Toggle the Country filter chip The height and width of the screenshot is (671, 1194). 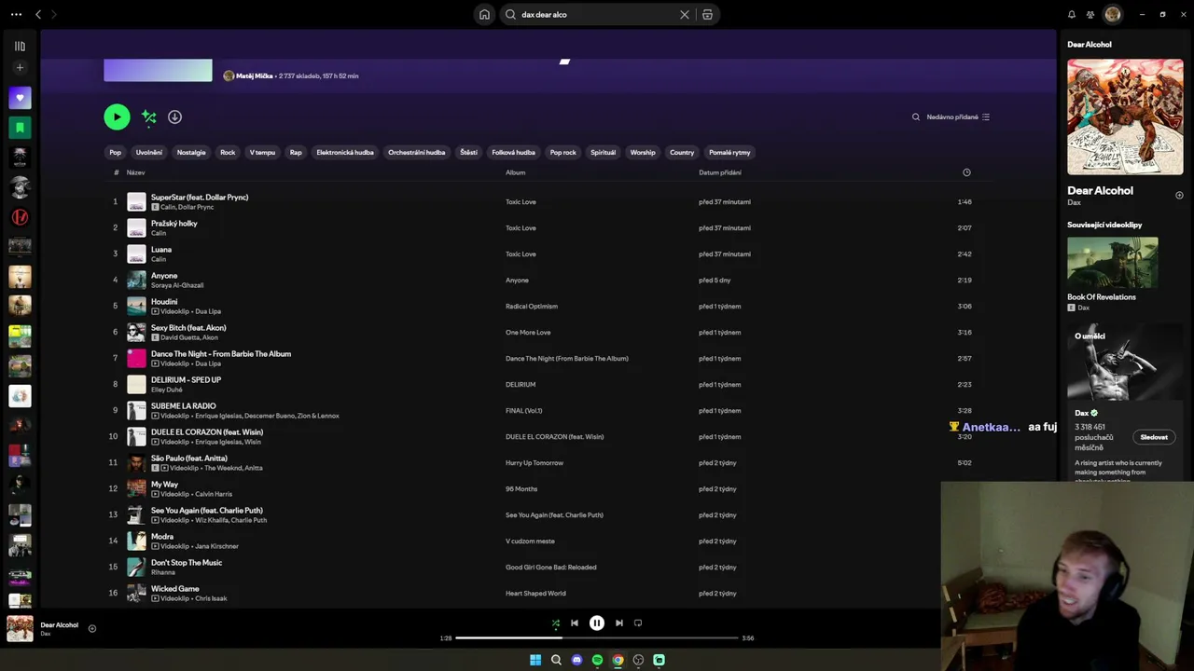(x=682, y=152)
